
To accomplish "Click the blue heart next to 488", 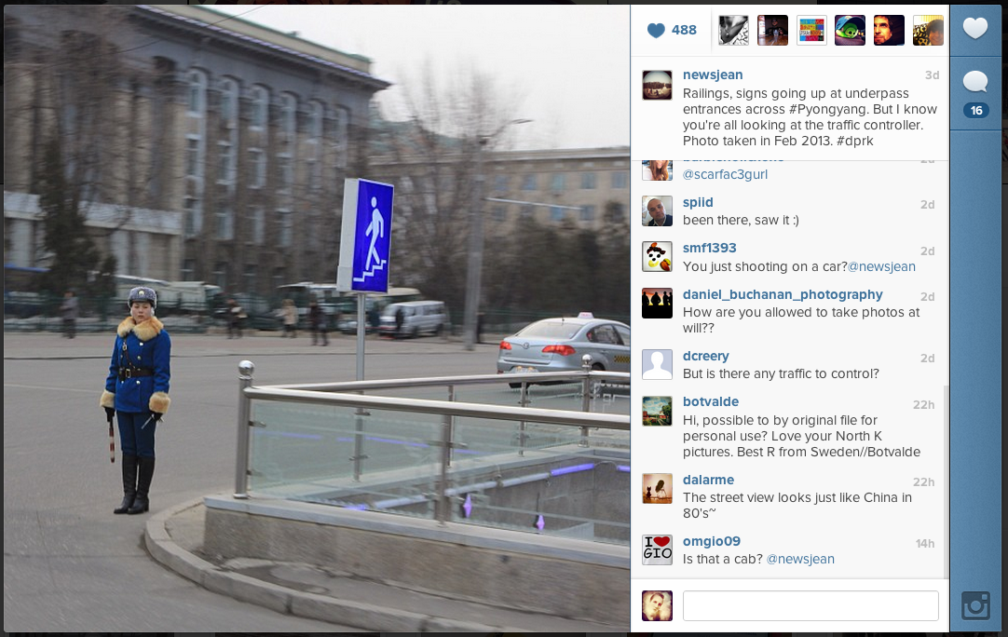I will (656, 30).
